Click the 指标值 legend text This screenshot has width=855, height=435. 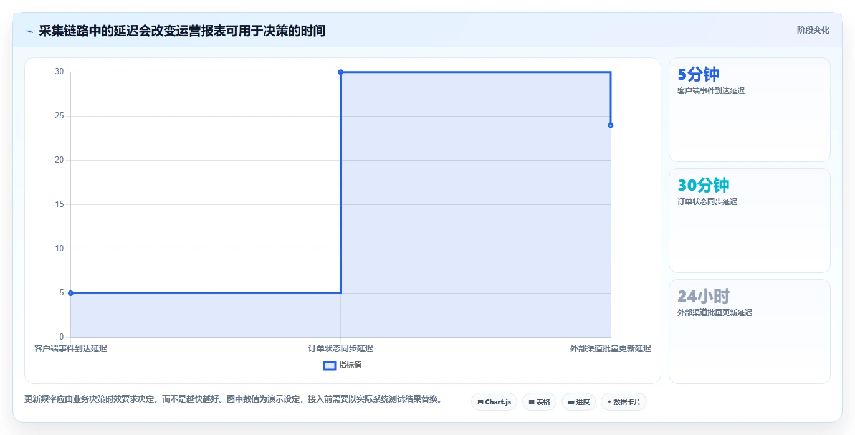[350, 365]
